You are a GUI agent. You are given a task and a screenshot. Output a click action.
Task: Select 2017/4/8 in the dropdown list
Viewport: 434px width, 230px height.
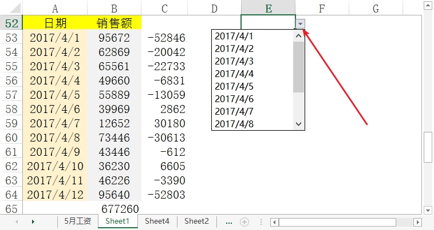[x=252, y=124]
